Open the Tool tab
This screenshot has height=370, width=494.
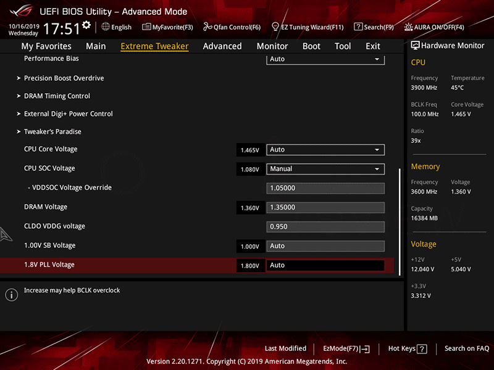343,46
